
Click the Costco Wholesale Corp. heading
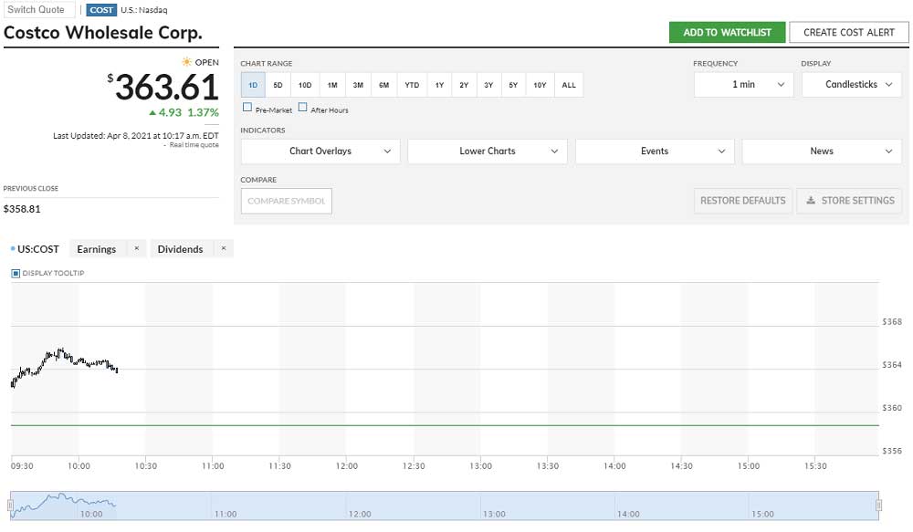[x=103, y=33]
